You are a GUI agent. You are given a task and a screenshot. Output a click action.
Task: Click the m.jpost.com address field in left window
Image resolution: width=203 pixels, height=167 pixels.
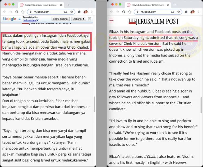[51, 12]
